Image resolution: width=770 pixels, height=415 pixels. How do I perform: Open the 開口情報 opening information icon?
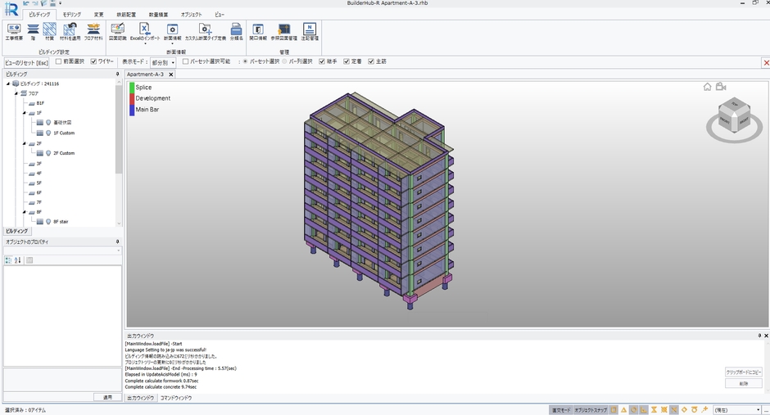click(258, 31)
